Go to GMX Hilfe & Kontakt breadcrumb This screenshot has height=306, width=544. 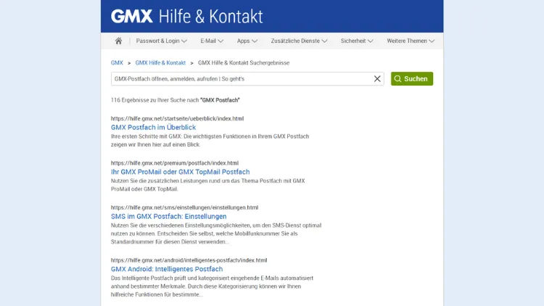click(x=160, y=63)
